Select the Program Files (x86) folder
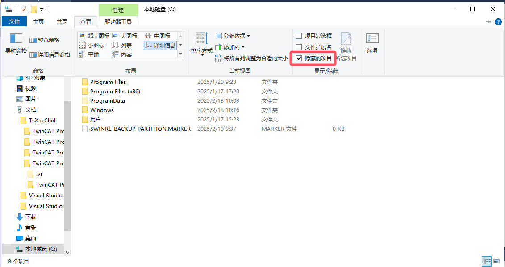 pos(115,92)
